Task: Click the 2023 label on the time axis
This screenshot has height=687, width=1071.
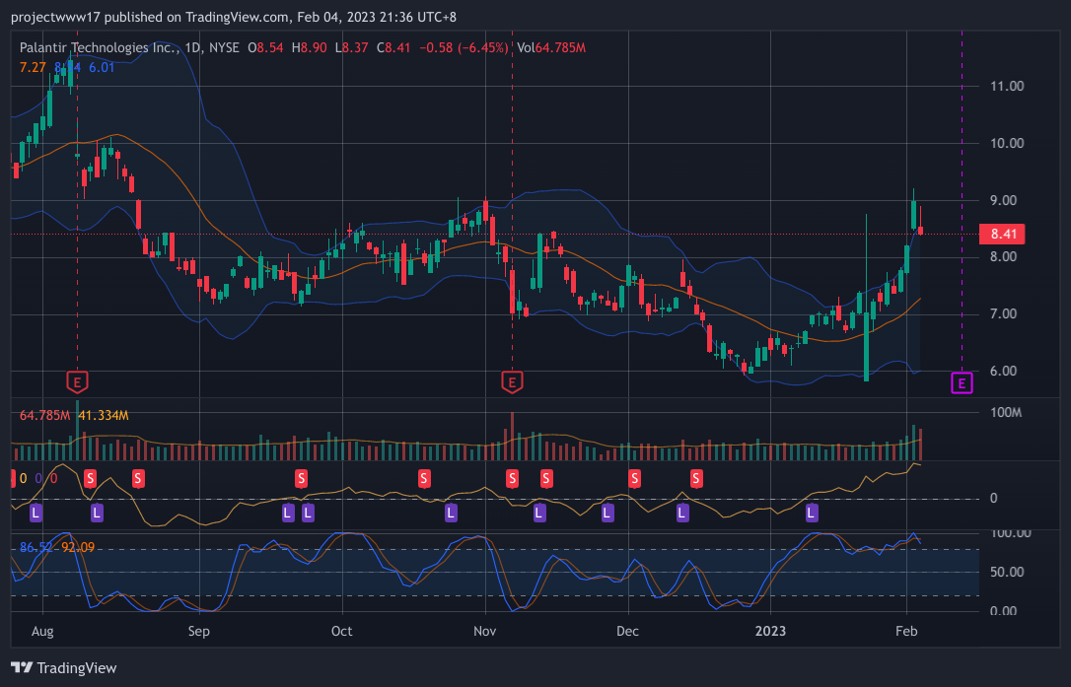Action: point(770,631)
